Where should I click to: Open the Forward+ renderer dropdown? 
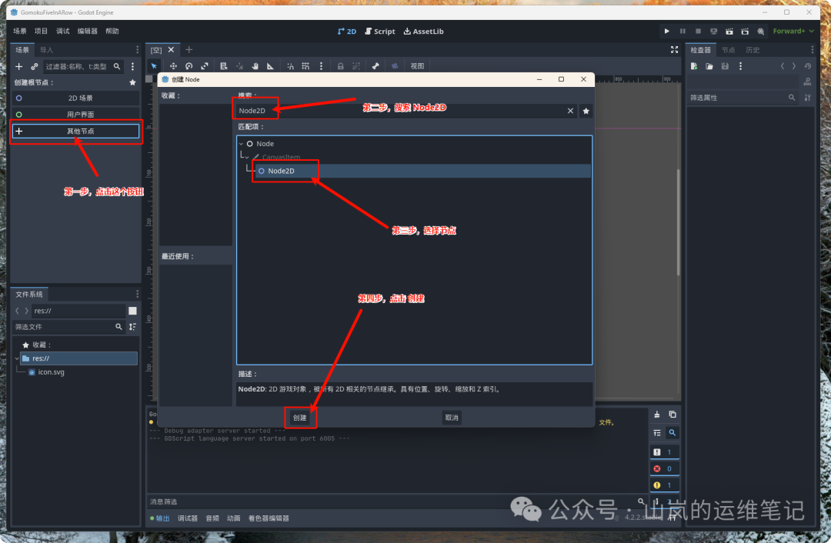(x=793, y=32)
